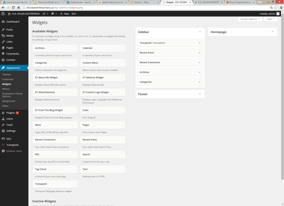Click the Contact gear icon
Viewport: 284px width, 206px height.
(x=3, y=60)
